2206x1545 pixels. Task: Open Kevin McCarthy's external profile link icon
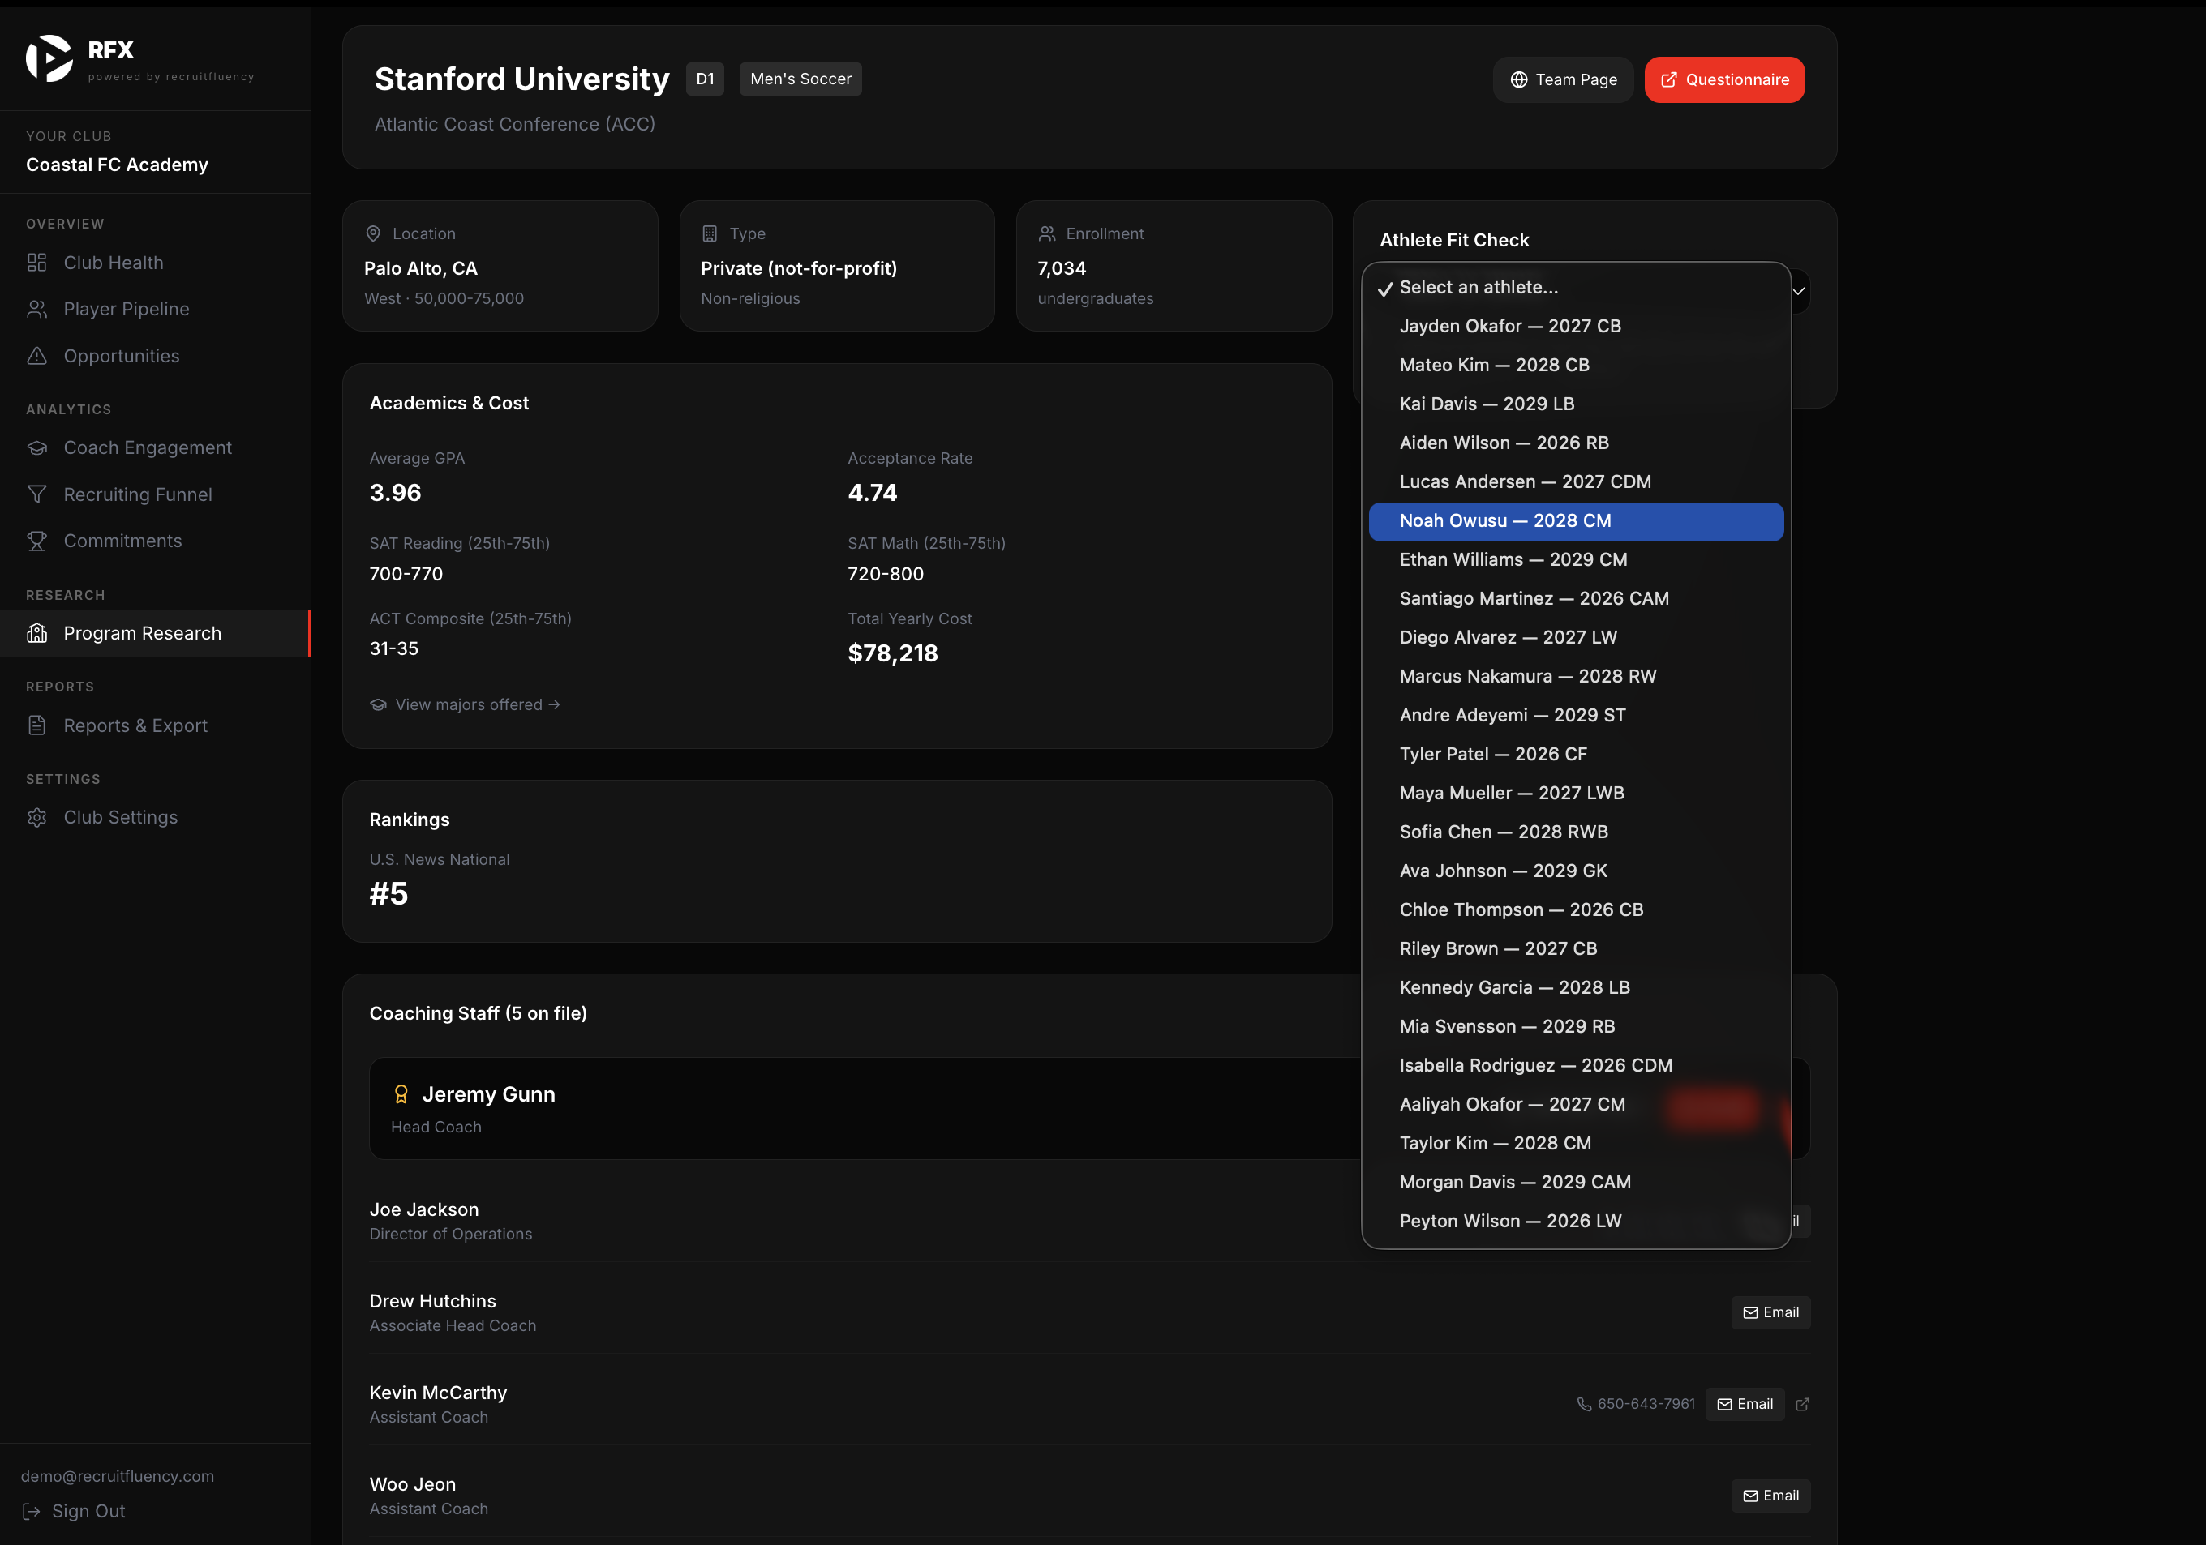[x=1802, y=1404]
